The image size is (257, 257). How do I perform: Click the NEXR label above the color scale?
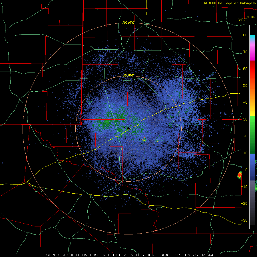click(x=251, y=17)
